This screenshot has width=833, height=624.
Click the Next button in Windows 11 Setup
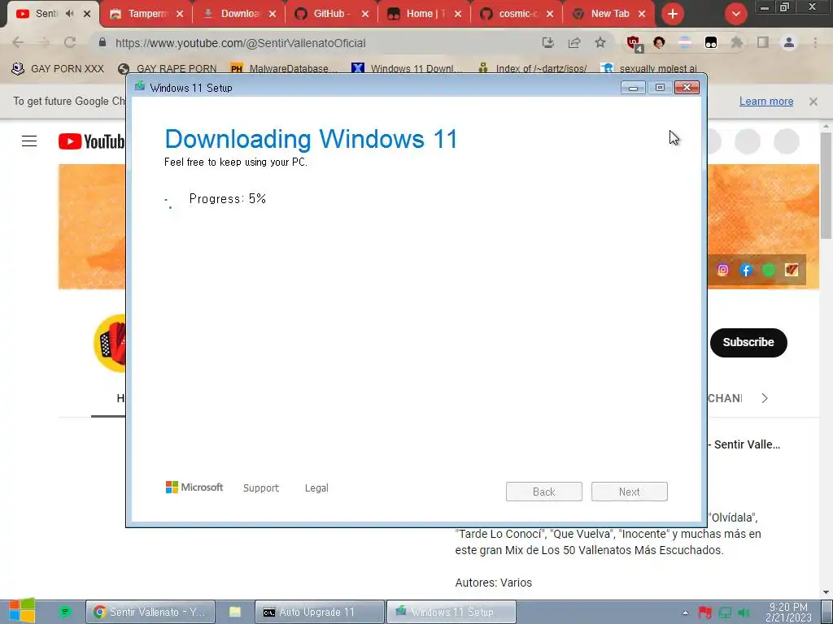(630, 492)
